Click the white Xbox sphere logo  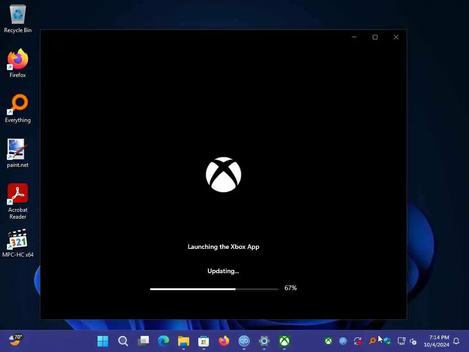point(224,175)
